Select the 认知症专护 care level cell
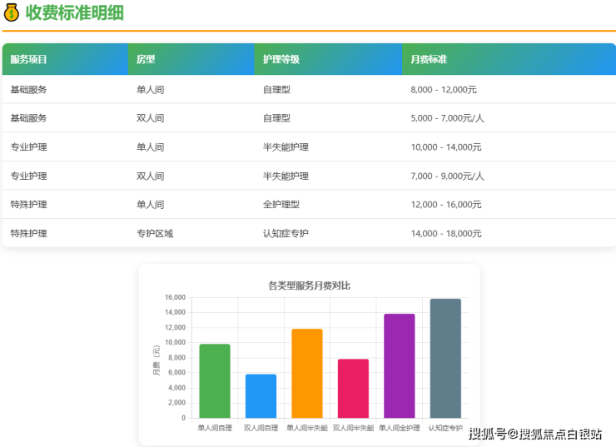 pyautogui.click(x=286, y=233)
